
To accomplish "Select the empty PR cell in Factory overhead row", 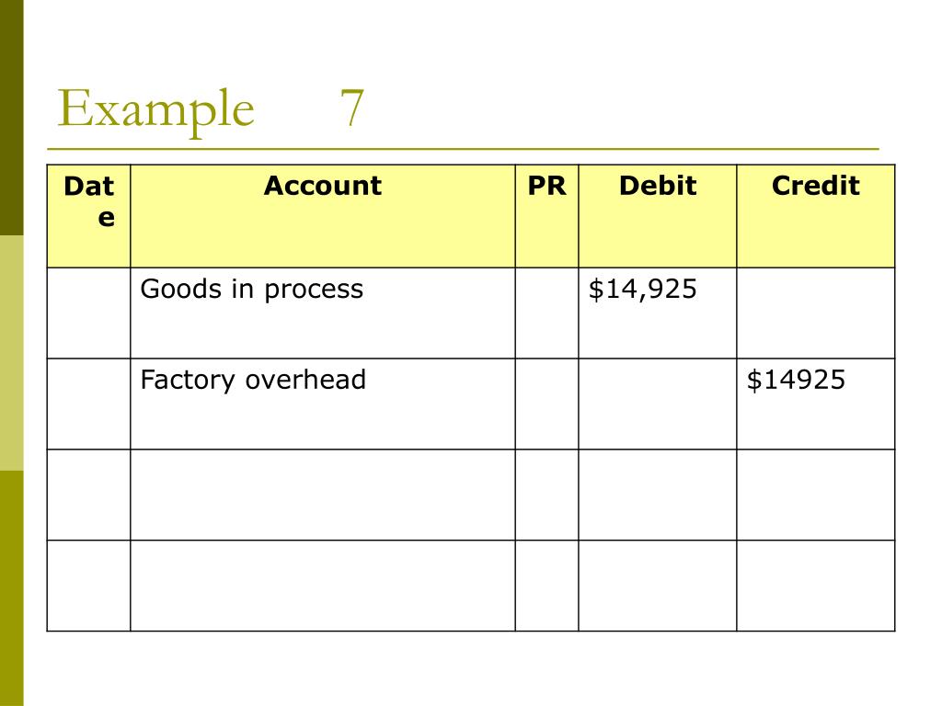I will click(546, 404).
